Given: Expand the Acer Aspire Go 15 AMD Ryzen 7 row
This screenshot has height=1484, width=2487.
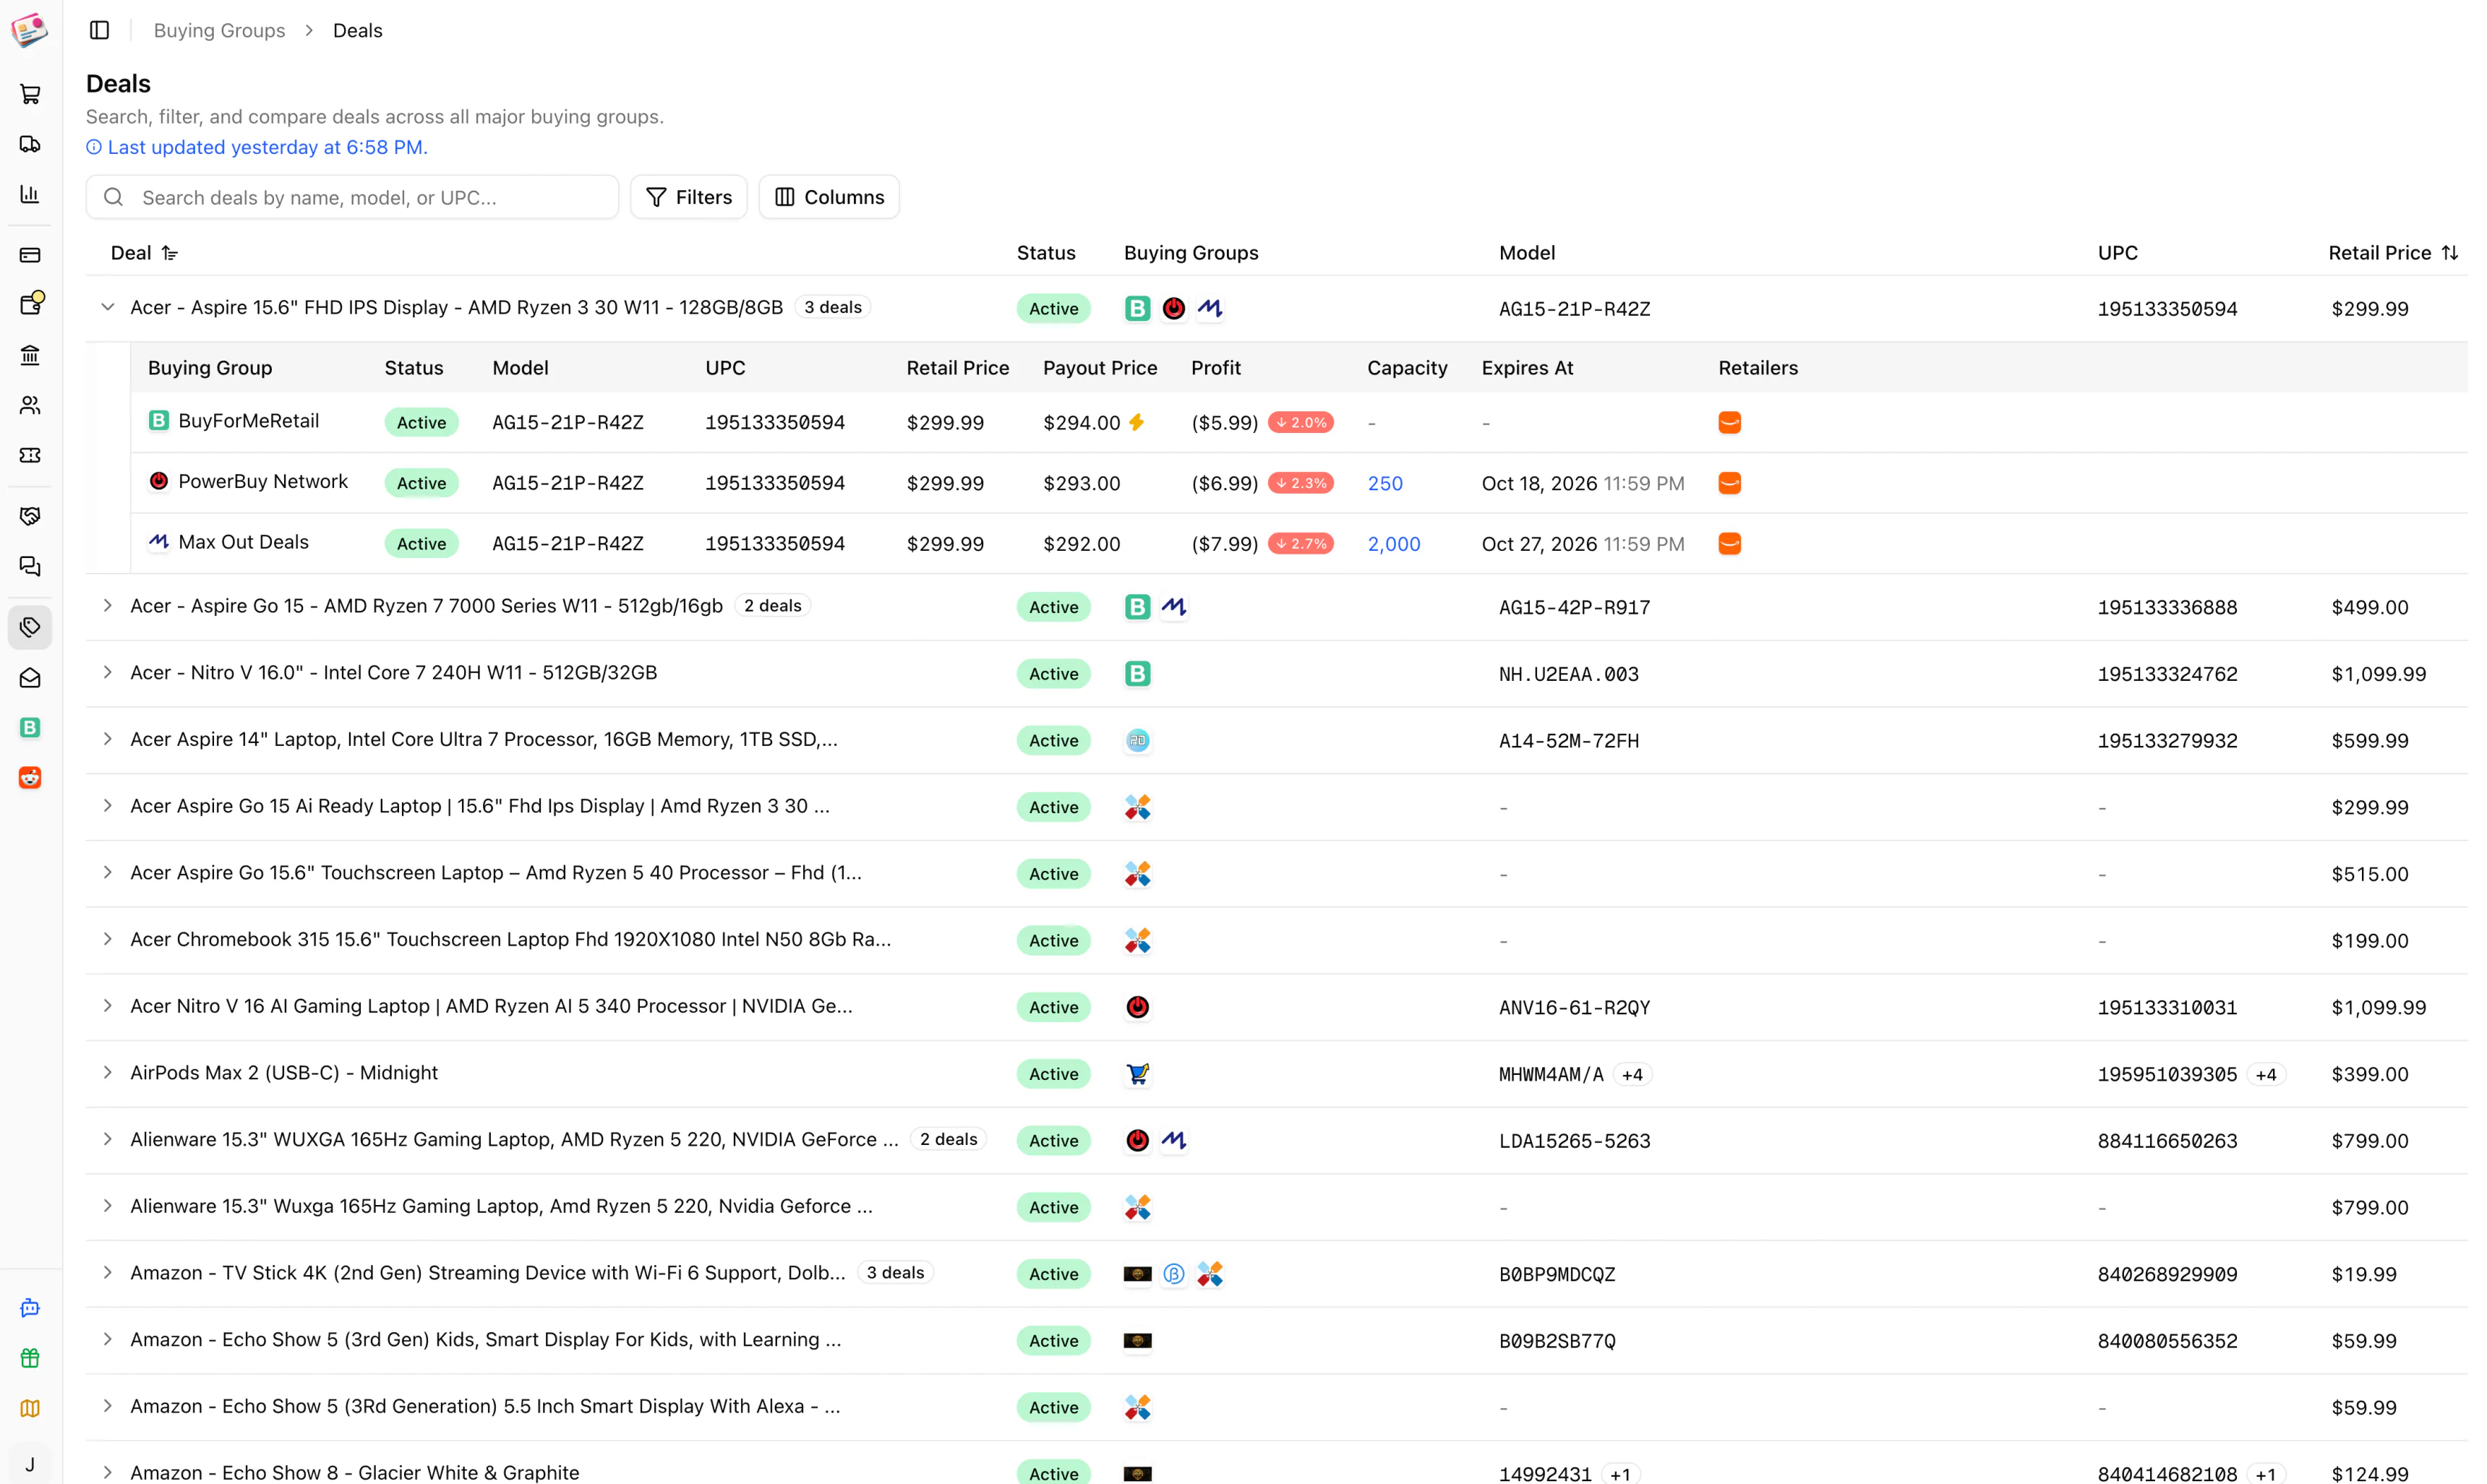Looking at the screenshot, I should click(107, 606).
